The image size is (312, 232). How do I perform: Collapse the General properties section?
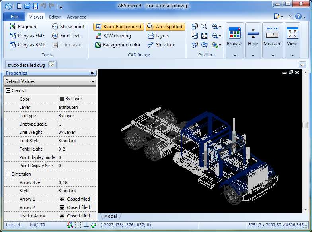click(x=8, y=91)
